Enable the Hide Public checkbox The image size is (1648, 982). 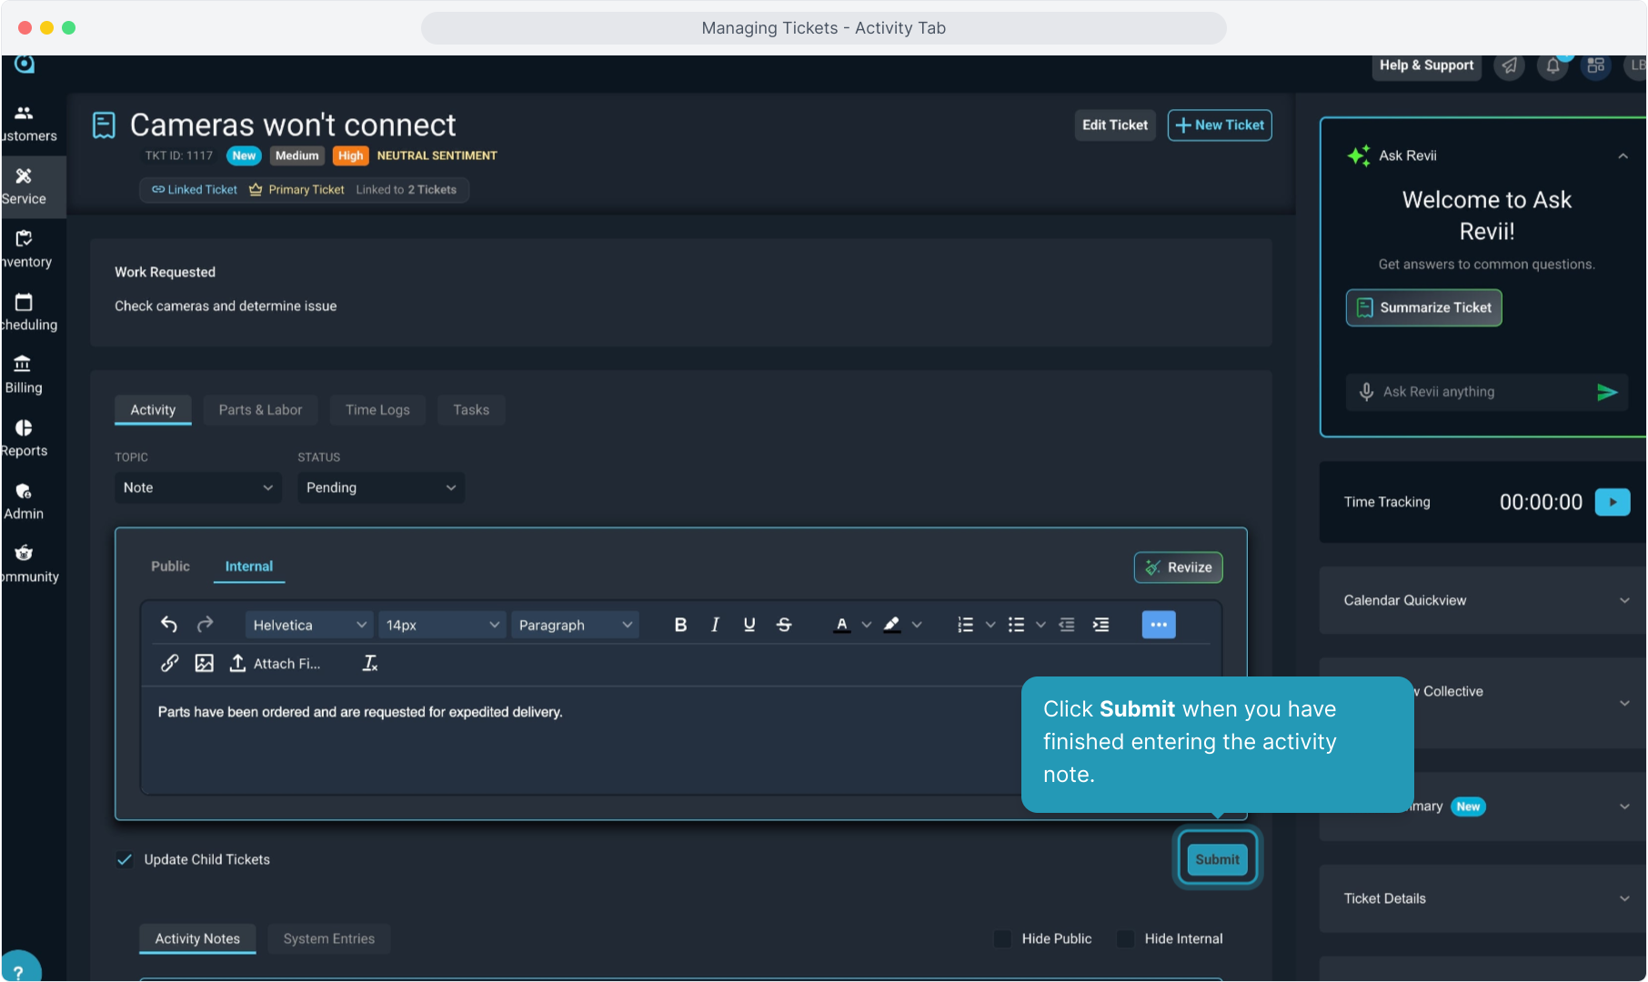pyautogui.click(x=1002, y=938)
